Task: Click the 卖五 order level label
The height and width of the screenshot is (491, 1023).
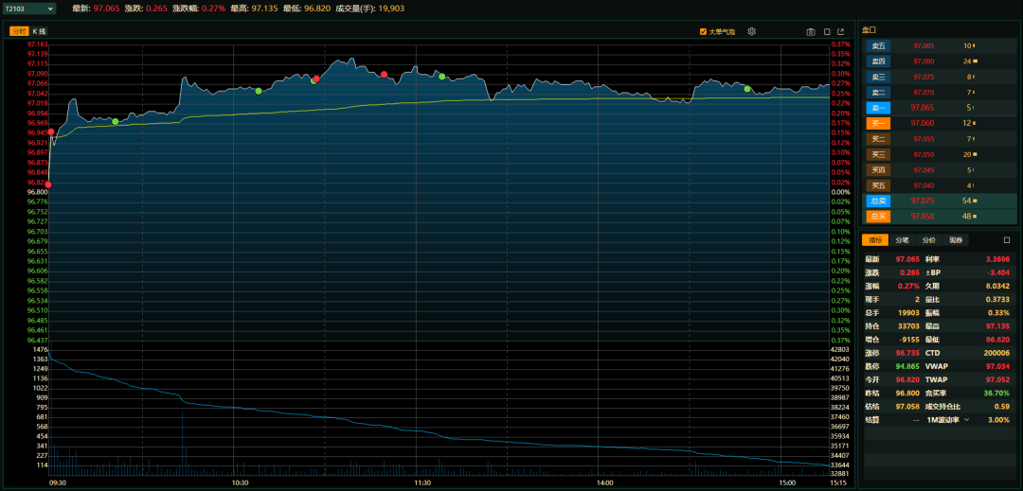Action: (878, 45)
